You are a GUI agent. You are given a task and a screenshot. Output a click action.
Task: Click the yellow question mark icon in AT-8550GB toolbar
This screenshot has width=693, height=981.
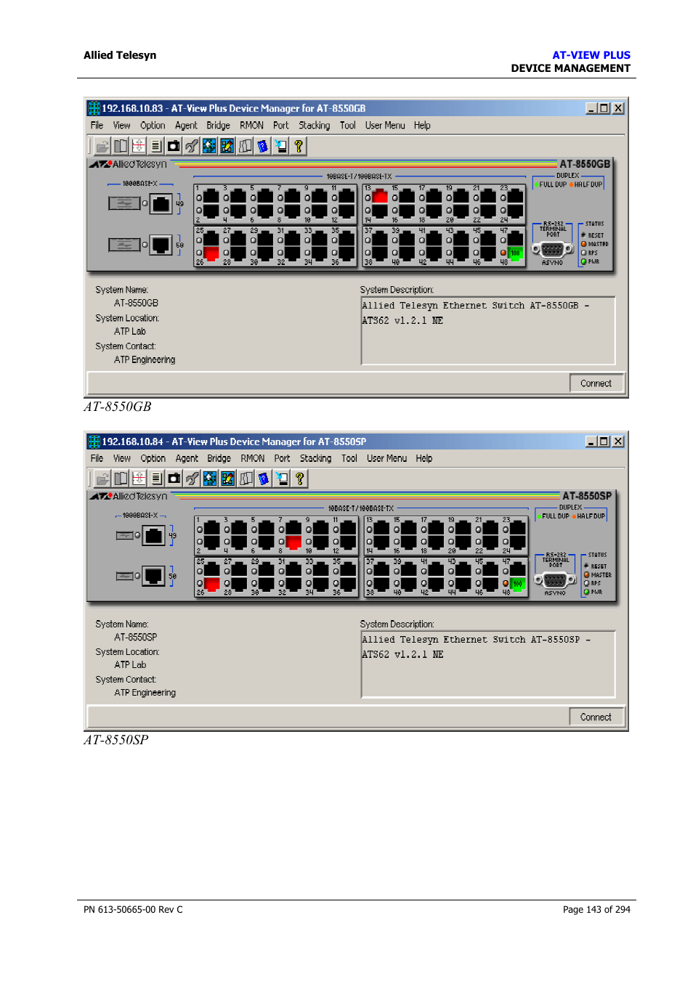tap(299, 146)
